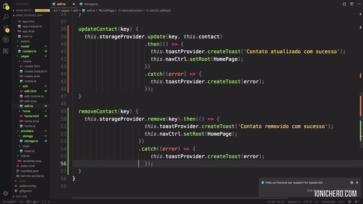Open contact.ts in the explorer
363x204 pixels.
(29, 51)
